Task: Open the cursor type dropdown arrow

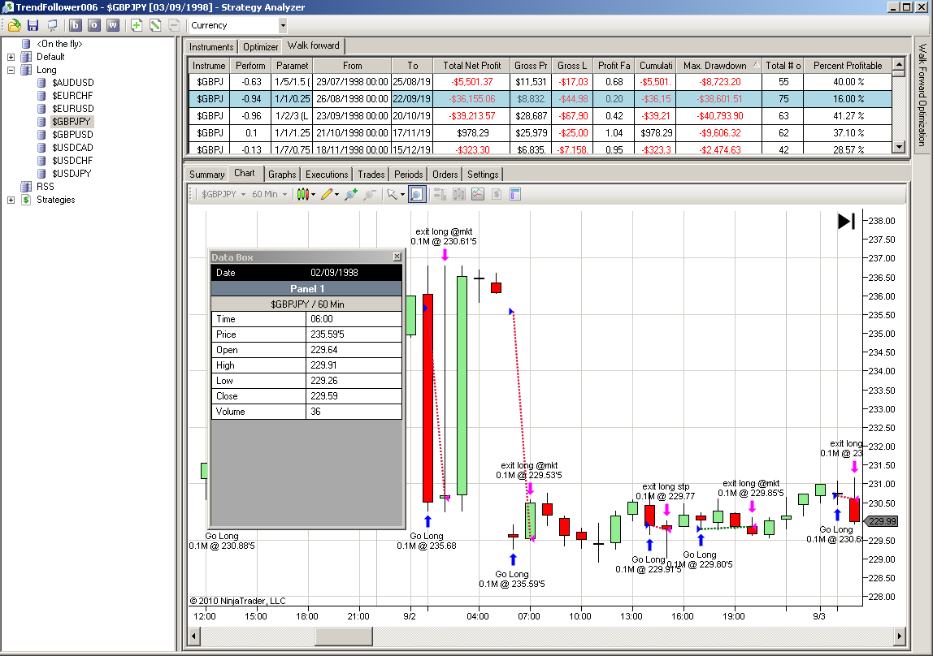Action: pos(402,194)
